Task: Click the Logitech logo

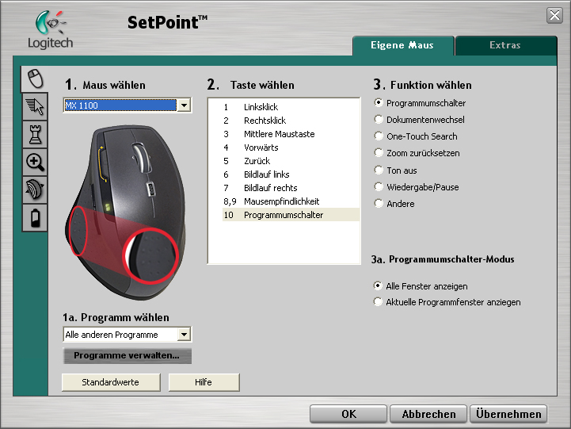Action: pyautogui.click(x=49, y=29)
